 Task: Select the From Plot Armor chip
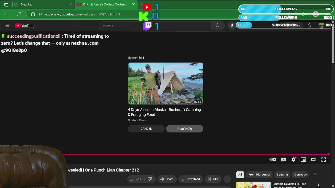coord(259,175)
